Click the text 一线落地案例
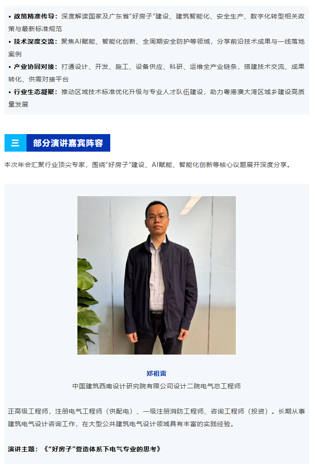Viewport: 315px width, 472px height. [x=156, y=48]
